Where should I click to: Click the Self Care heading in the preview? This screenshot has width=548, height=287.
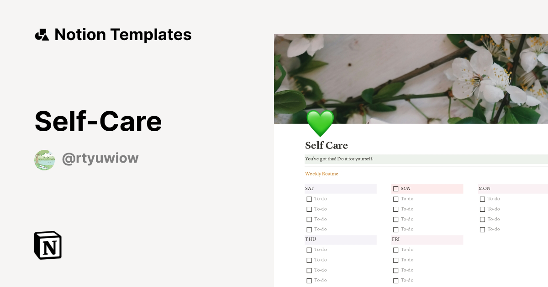coord(327,145)
